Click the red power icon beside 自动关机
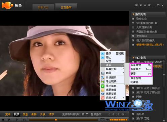 (102, 98)
